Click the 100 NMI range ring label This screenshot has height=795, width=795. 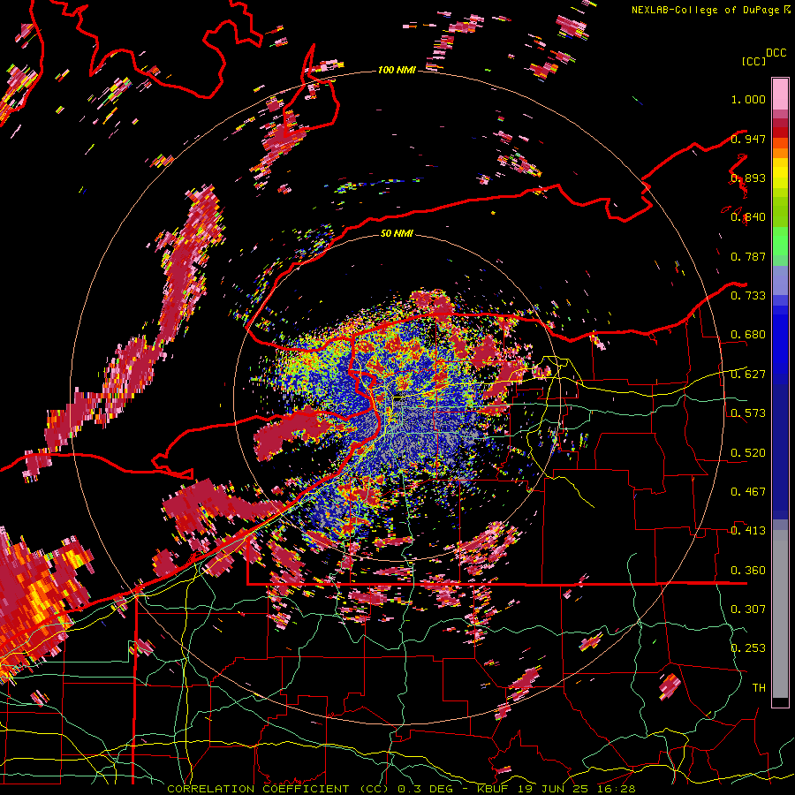pos(397,70)
